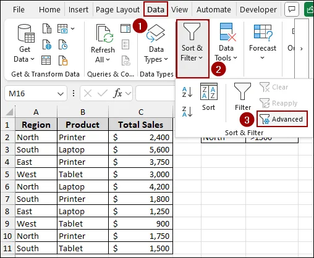
Task: Switch to the Developer tab
Action: click(x=258, y=9)
